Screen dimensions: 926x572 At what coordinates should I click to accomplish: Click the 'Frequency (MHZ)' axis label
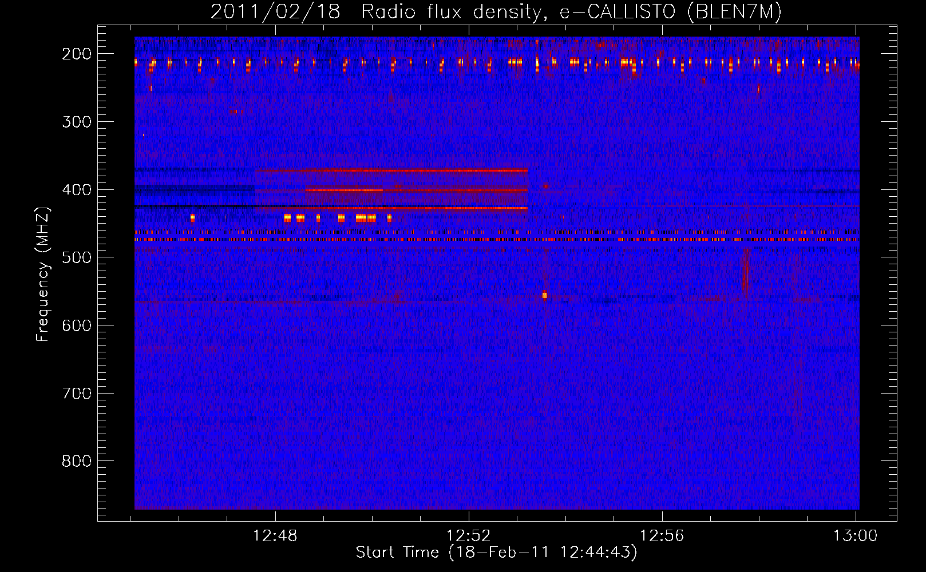click(x=43, y=274)
